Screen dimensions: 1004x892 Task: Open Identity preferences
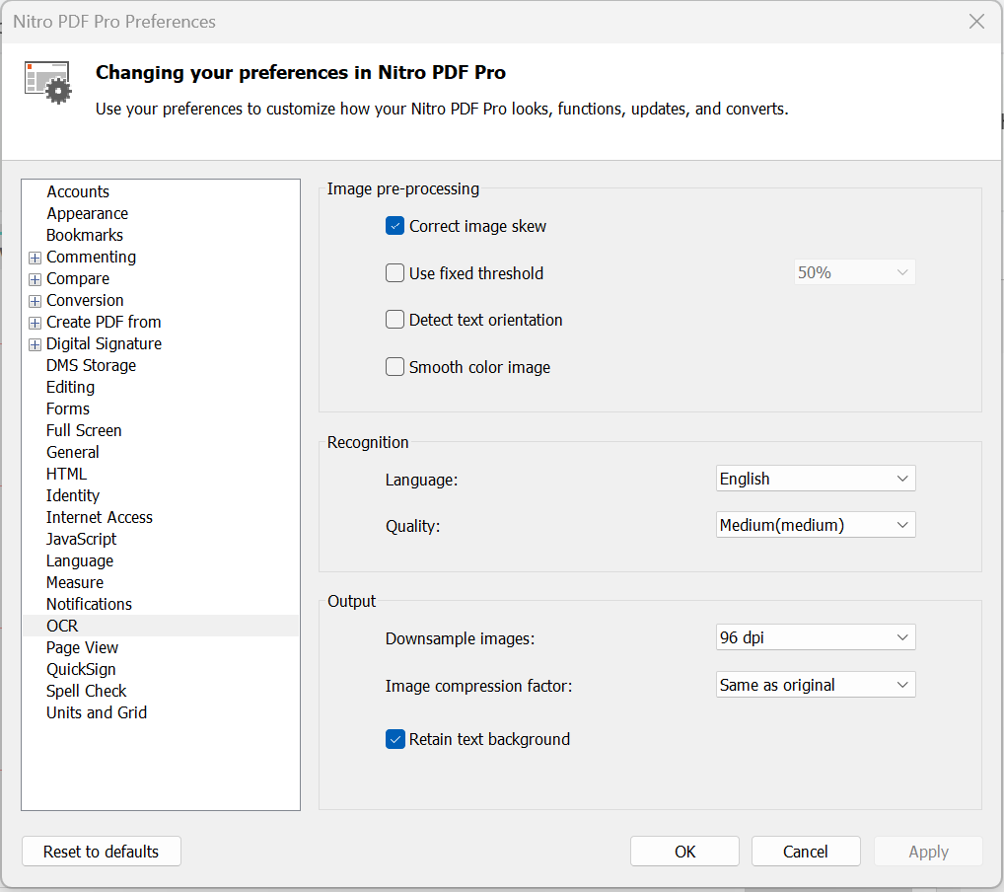73,496
